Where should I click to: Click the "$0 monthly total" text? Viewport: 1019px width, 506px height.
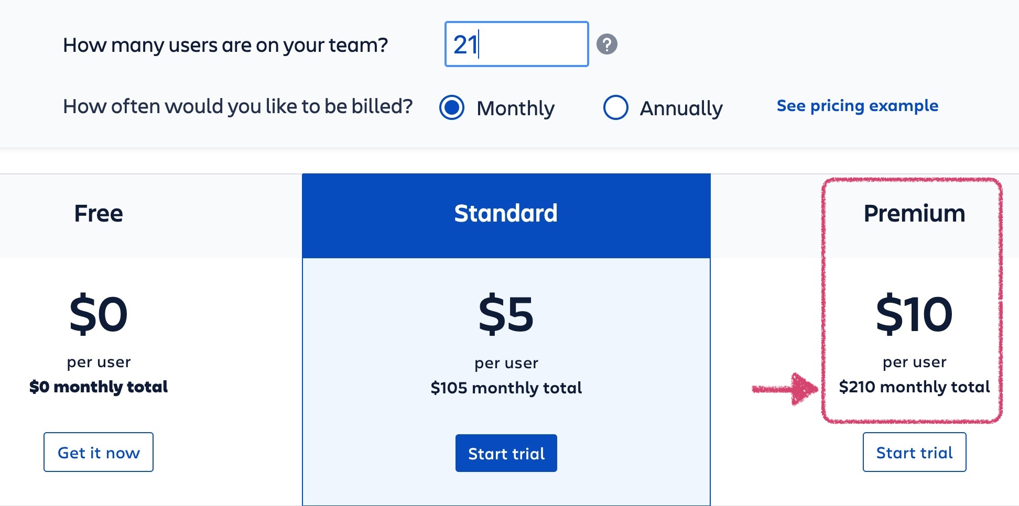point(99,387)
